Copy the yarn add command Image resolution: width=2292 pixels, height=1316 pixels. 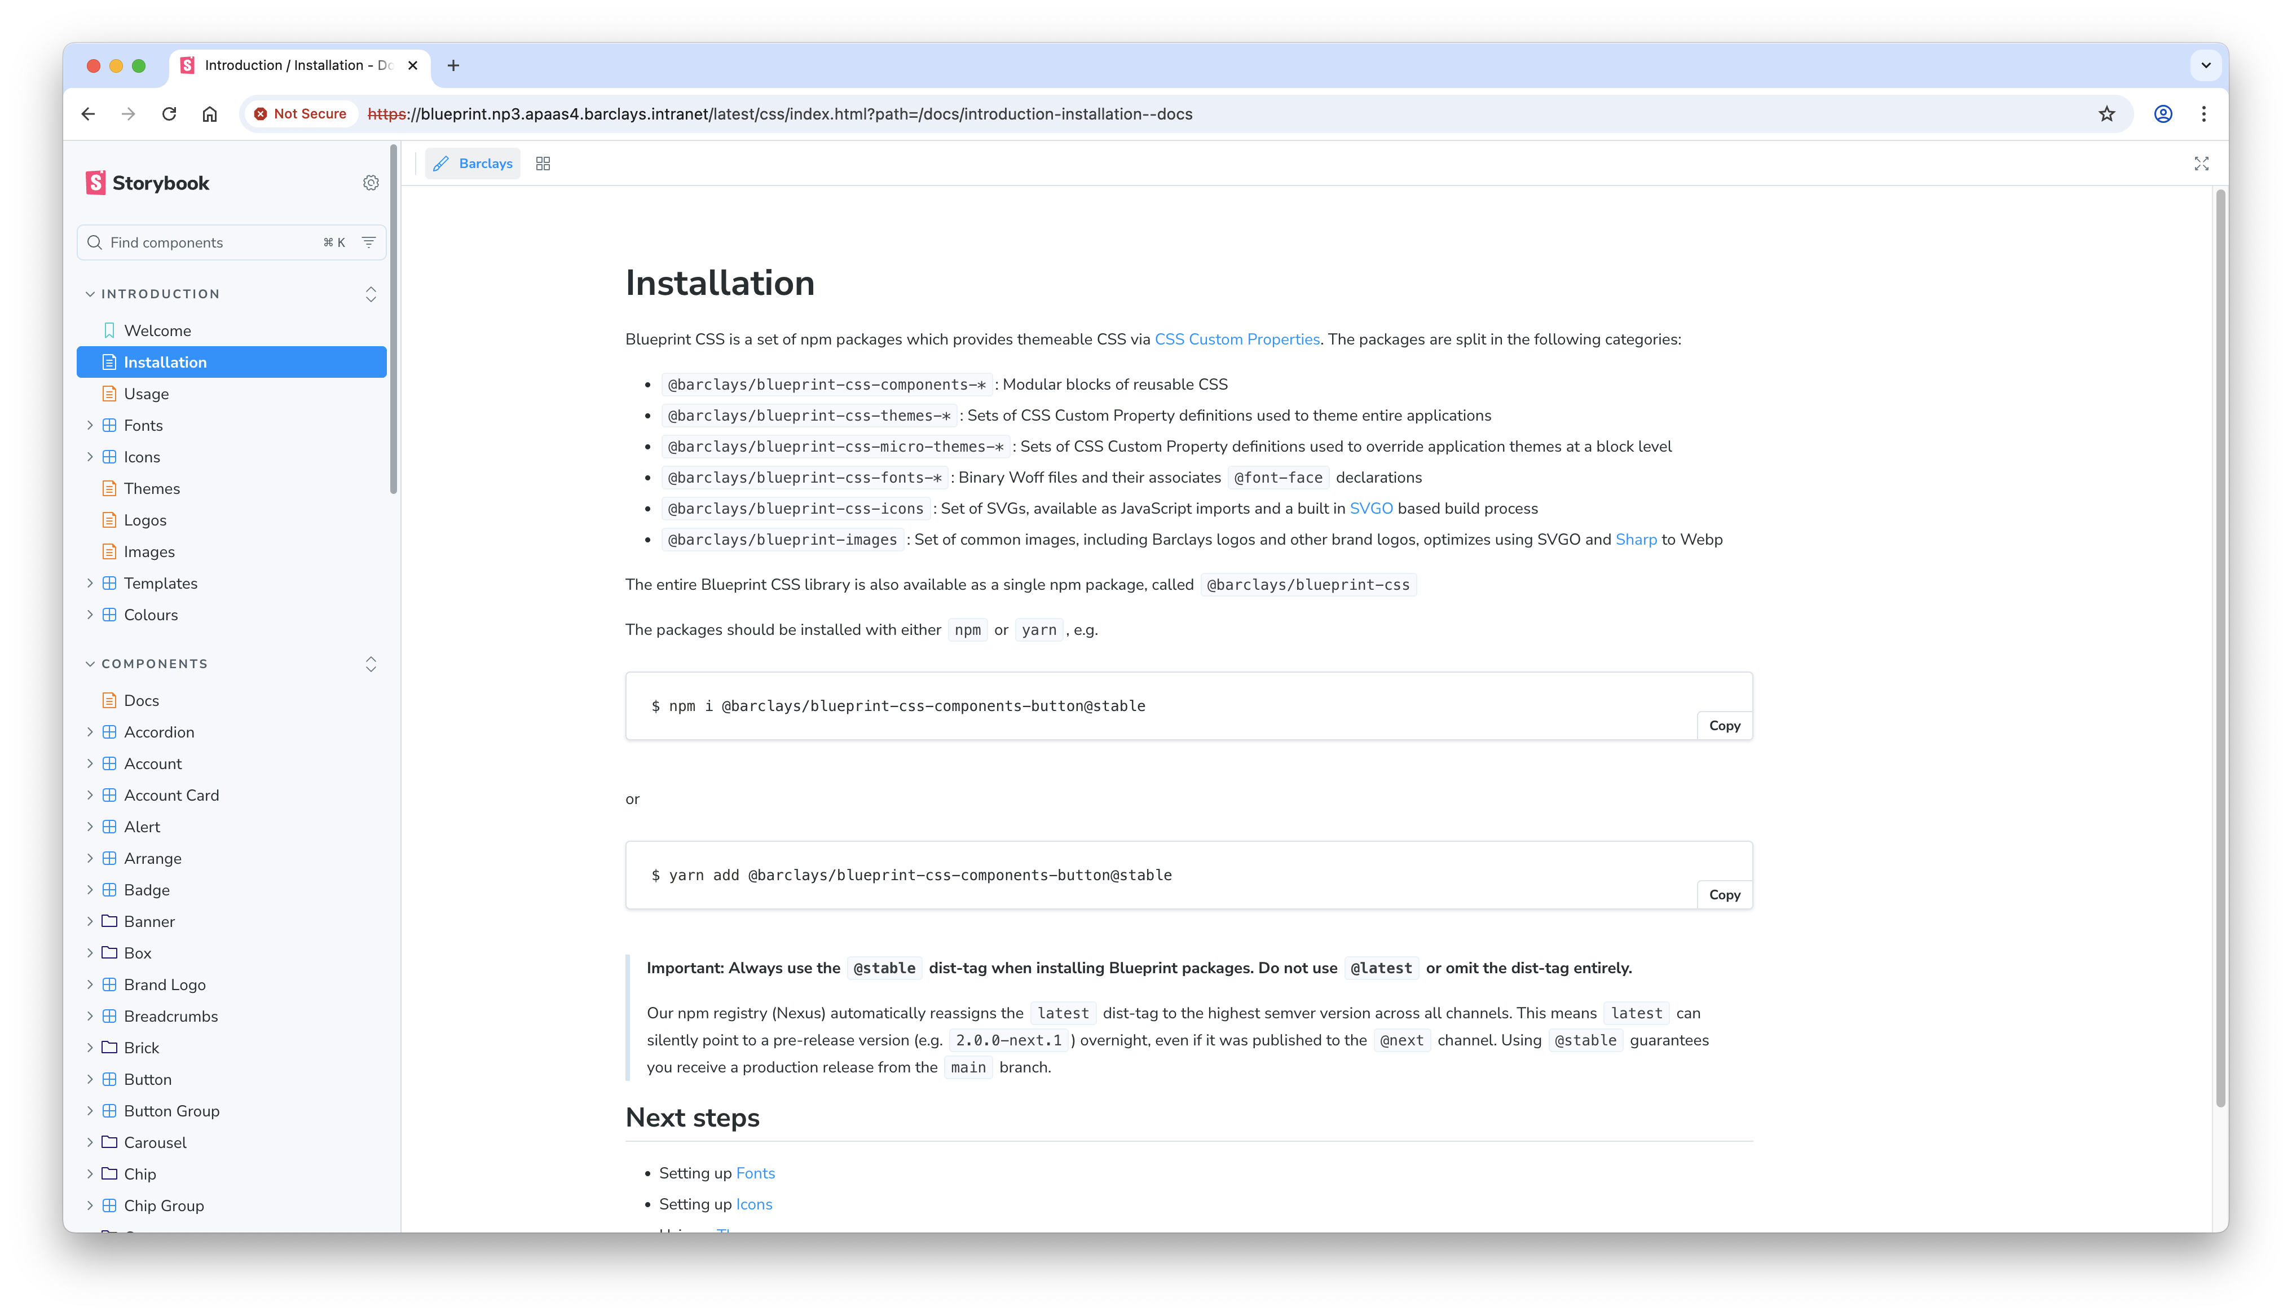coord(1725,895)
